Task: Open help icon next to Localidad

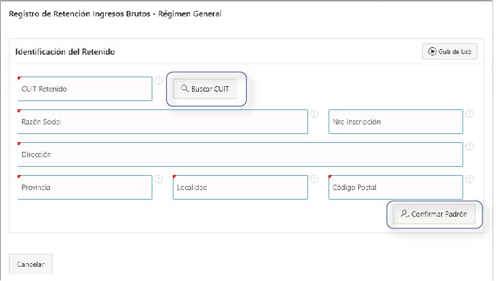Action: [x=314, y=179]
